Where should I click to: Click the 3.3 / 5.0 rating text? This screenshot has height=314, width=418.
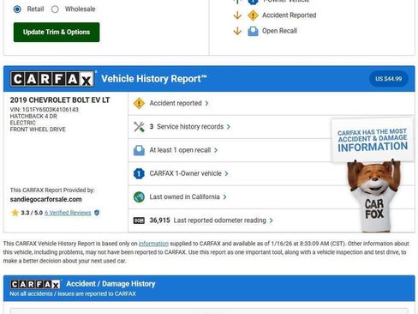point(32,213)
